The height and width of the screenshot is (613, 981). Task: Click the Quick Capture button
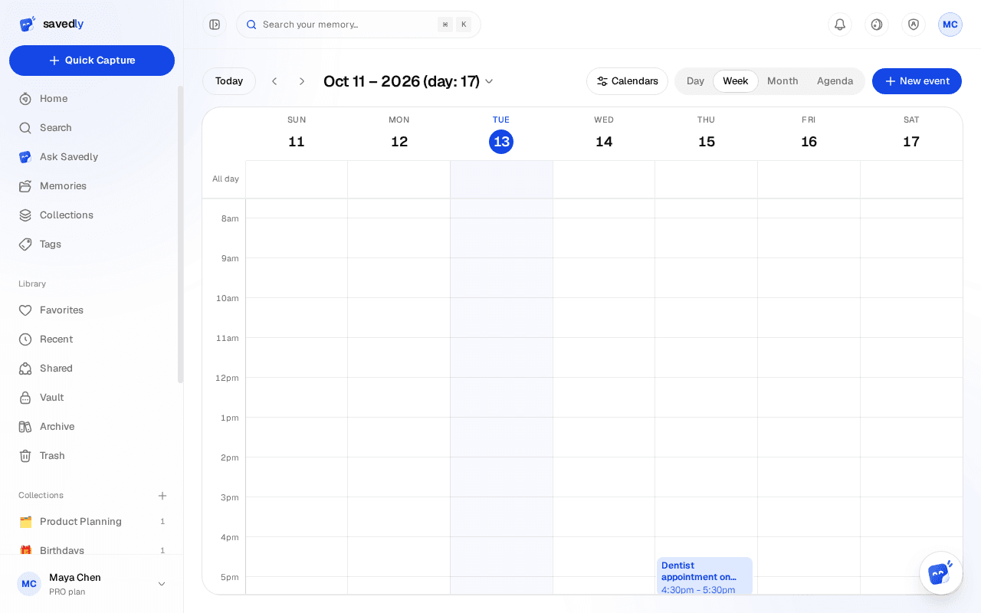point(92,61)
